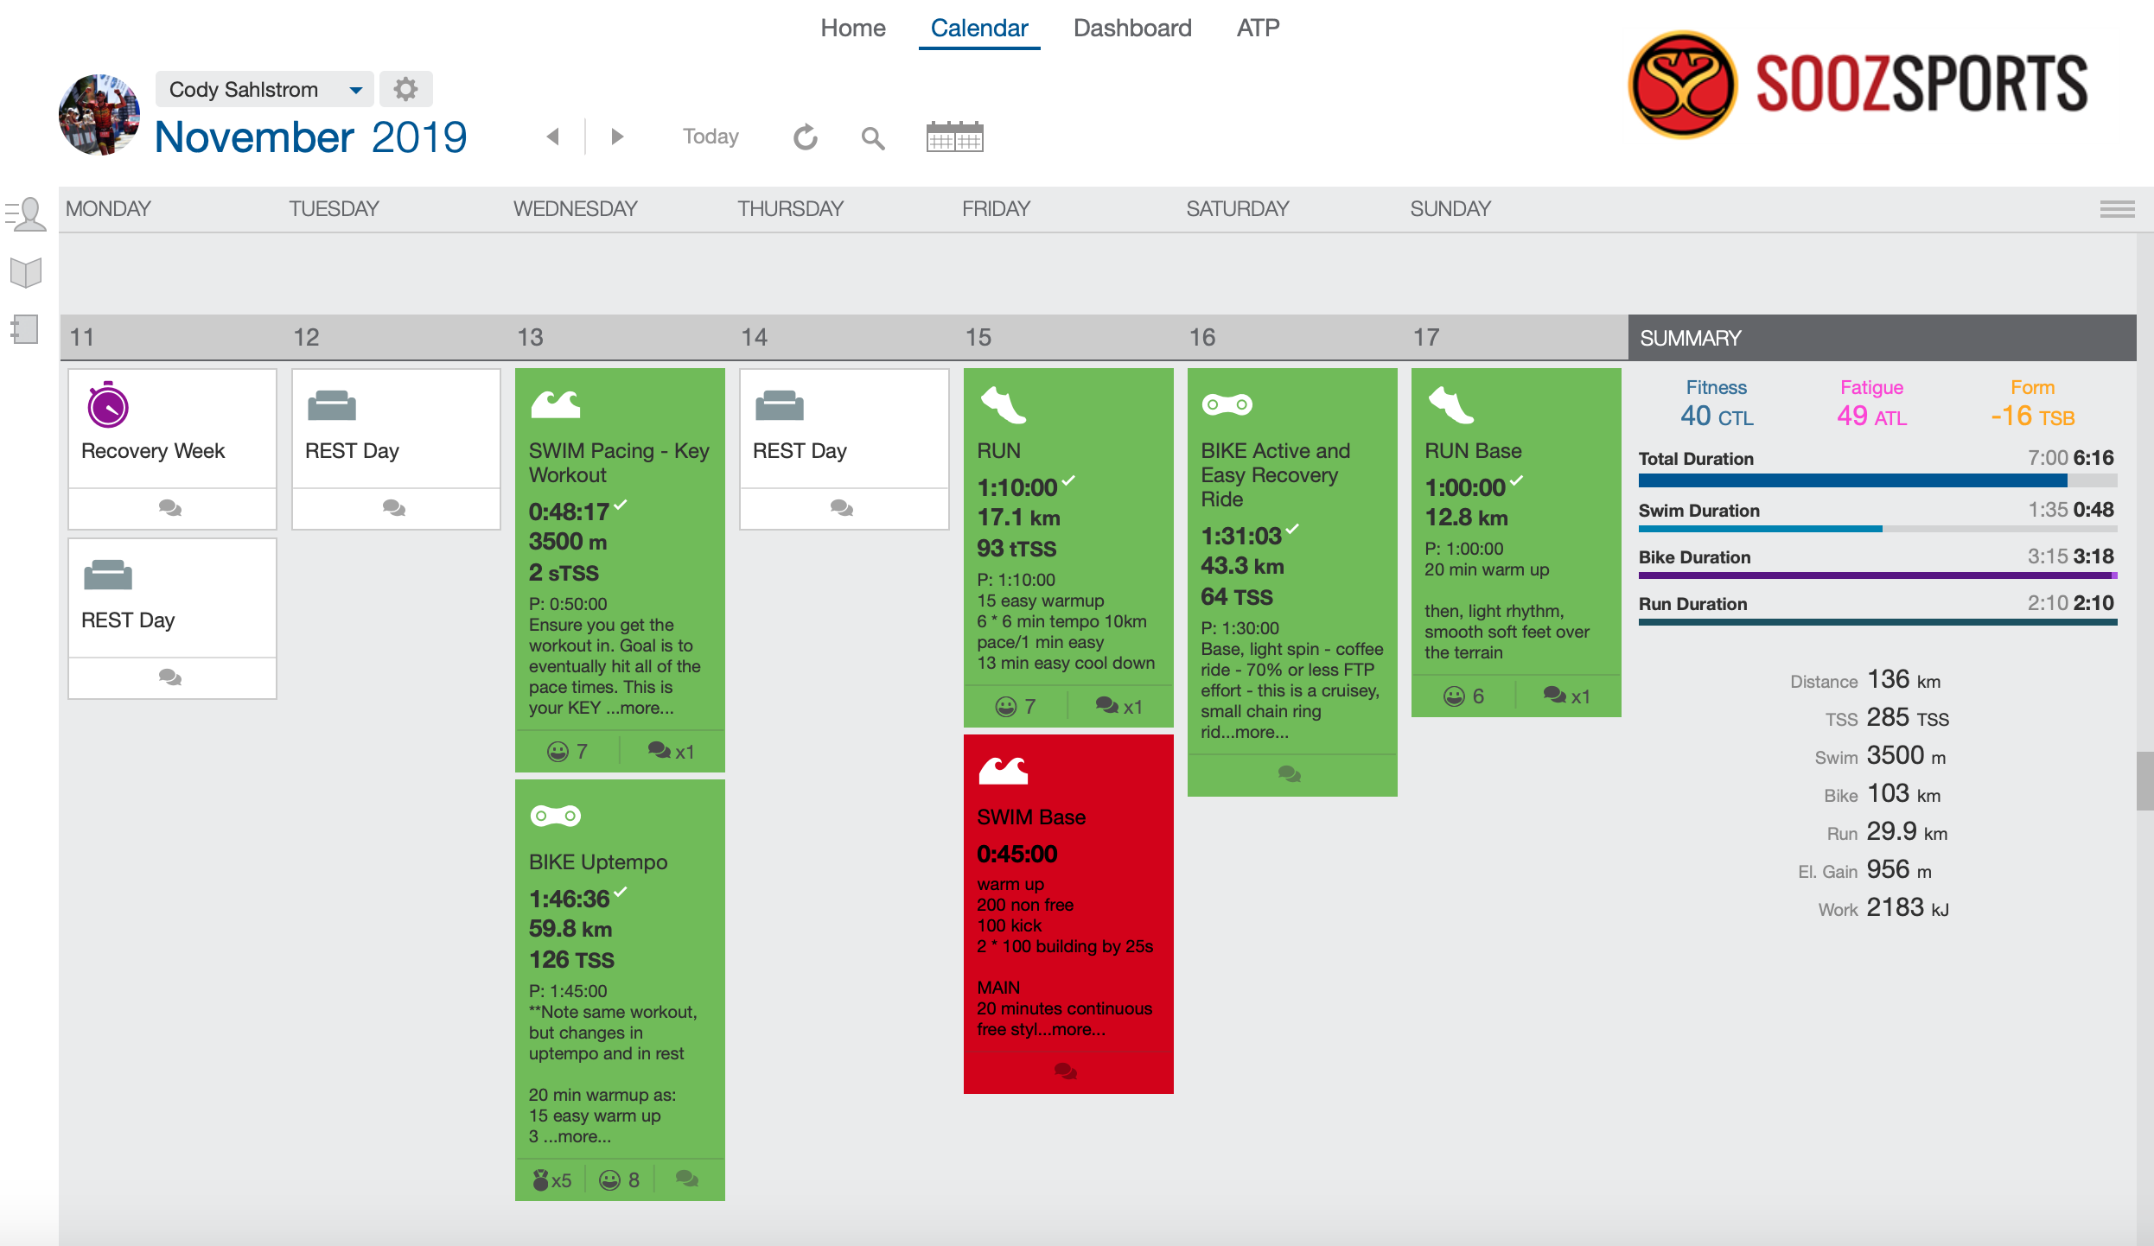The image size is (2154, 1246).
Task: Click the settings gear next to athlete name
Action: (405, 89)
